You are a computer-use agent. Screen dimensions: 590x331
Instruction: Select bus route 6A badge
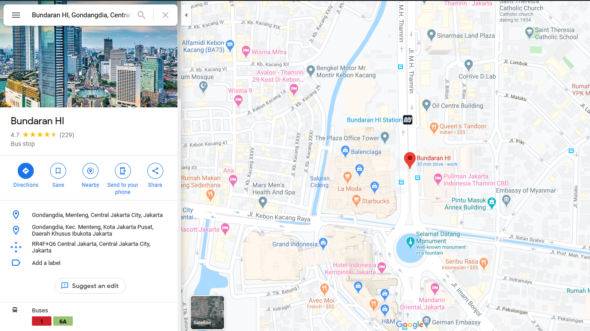pos(63,321)
